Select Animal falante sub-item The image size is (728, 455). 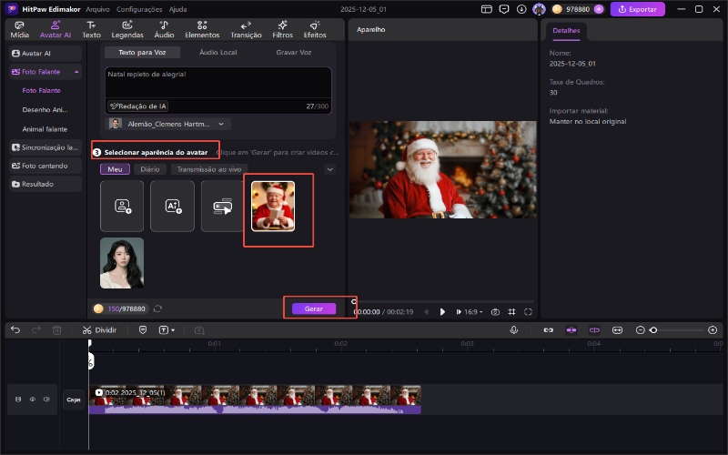tap(45, 129)
